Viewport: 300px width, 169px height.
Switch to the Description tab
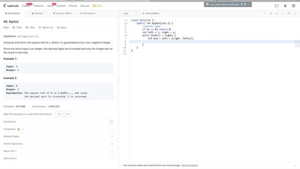pyautogui.click(x=13, y=14)
